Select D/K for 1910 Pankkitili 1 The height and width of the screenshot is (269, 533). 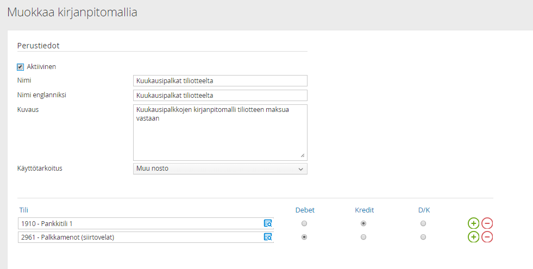(423, 223)
